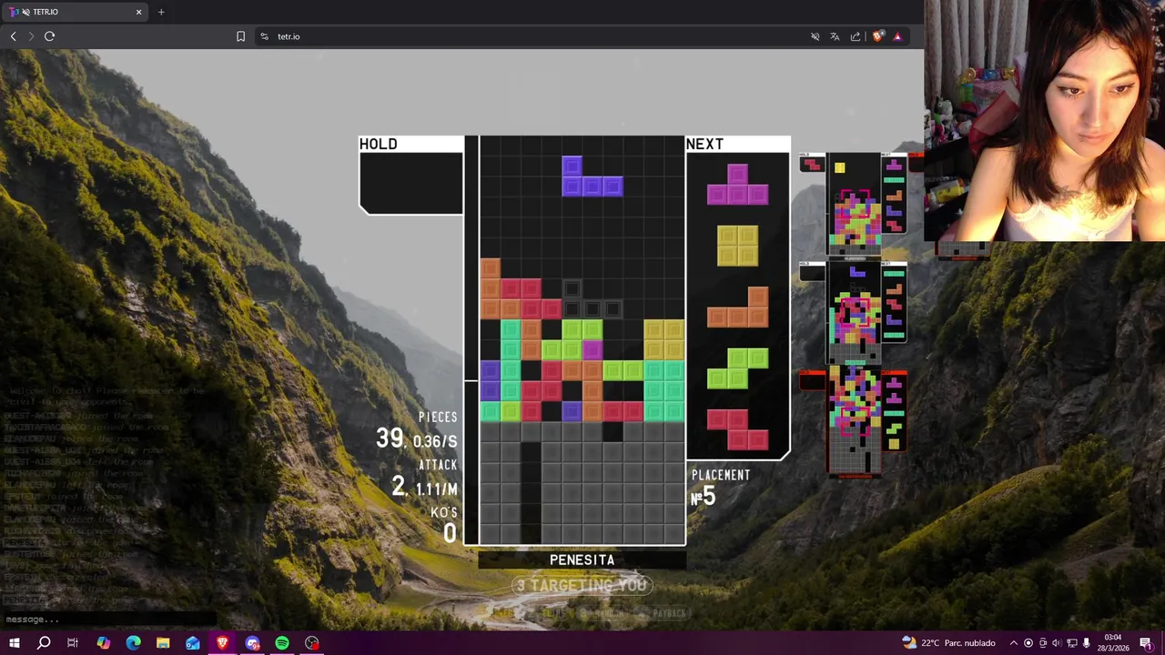Click the browser forward arrow
This screenshot has width=1165, height=655.
tap(31, 36)
